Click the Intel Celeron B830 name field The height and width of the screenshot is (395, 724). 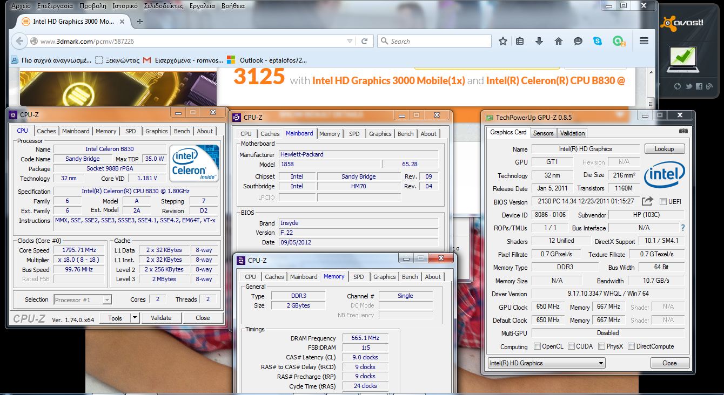click(110, 149)
